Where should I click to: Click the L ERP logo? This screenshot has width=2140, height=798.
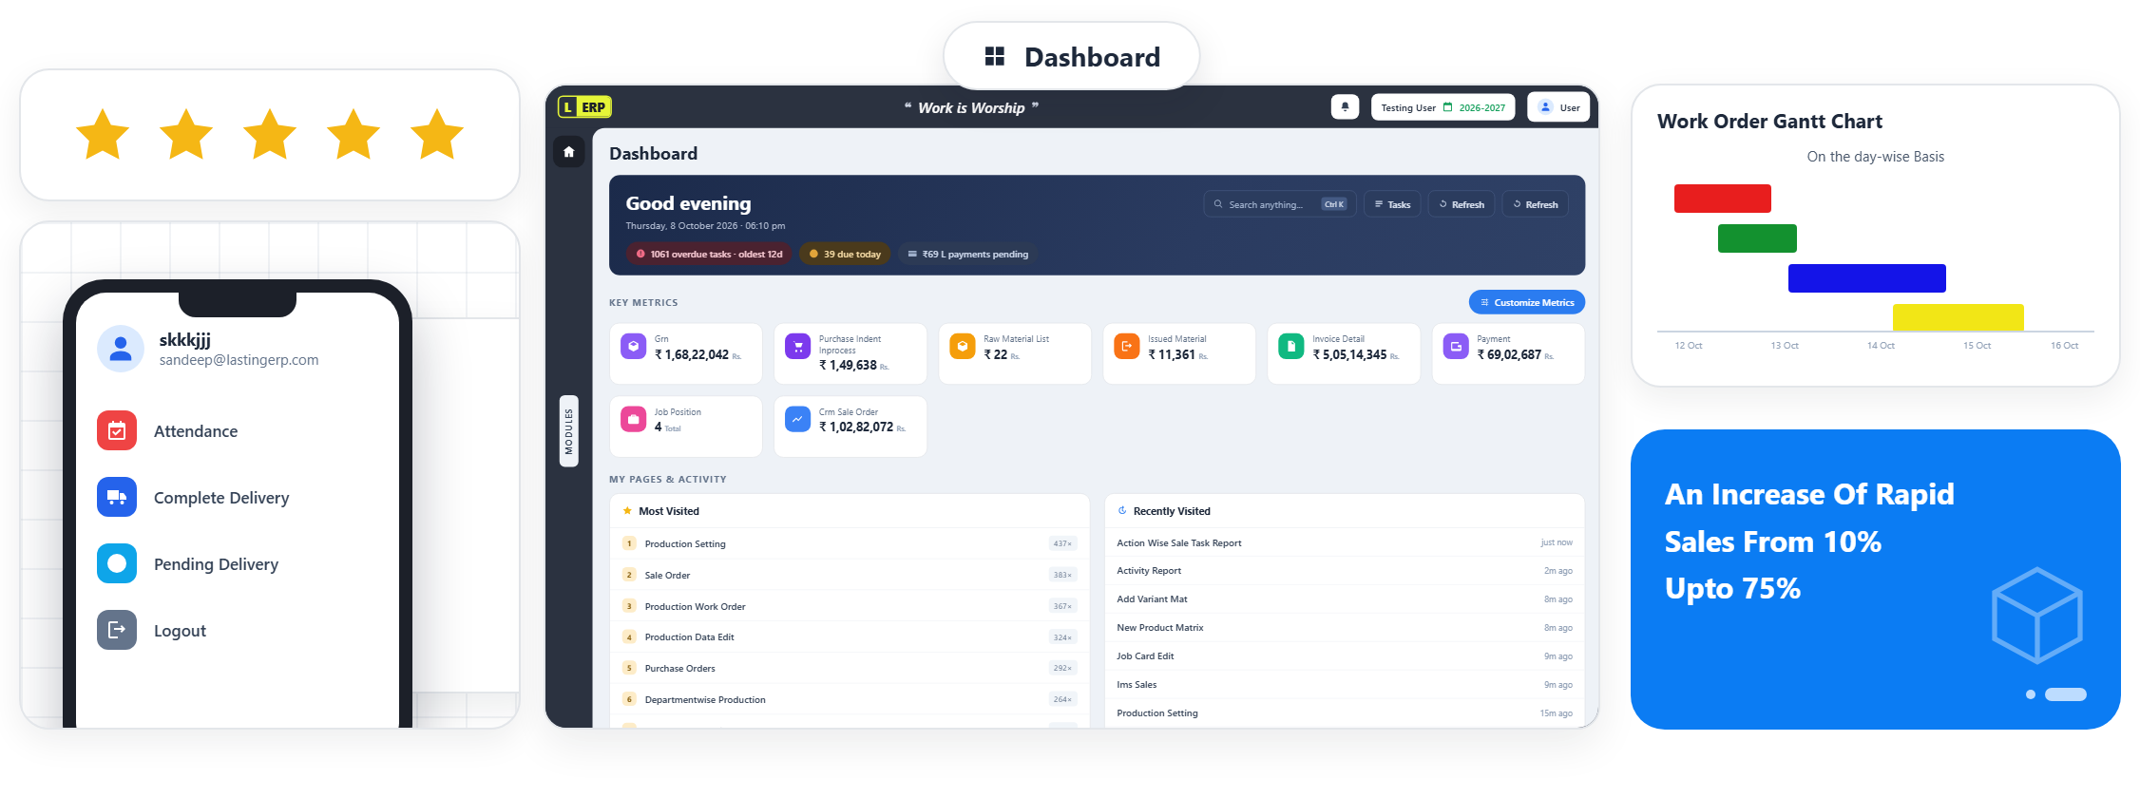(584, 107)
